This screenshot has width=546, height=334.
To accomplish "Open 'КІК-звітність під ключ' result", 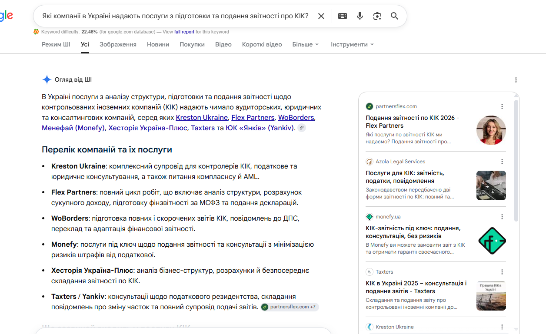I will click(413, 232).
